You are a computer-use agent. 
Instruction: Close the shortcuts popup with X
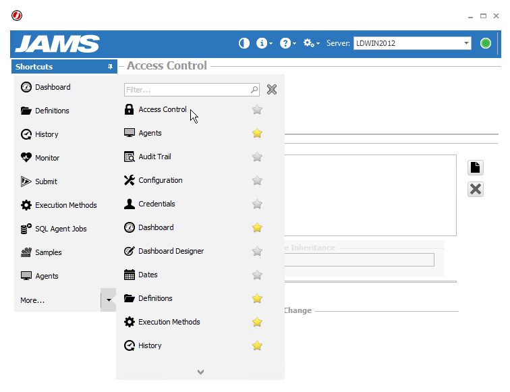tap(272, 89)
